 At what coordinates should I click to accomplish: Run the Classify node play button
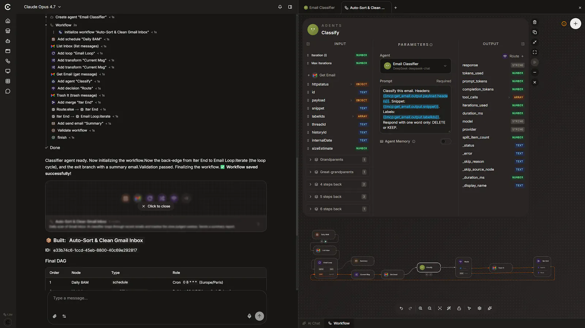tap(535, 62)
